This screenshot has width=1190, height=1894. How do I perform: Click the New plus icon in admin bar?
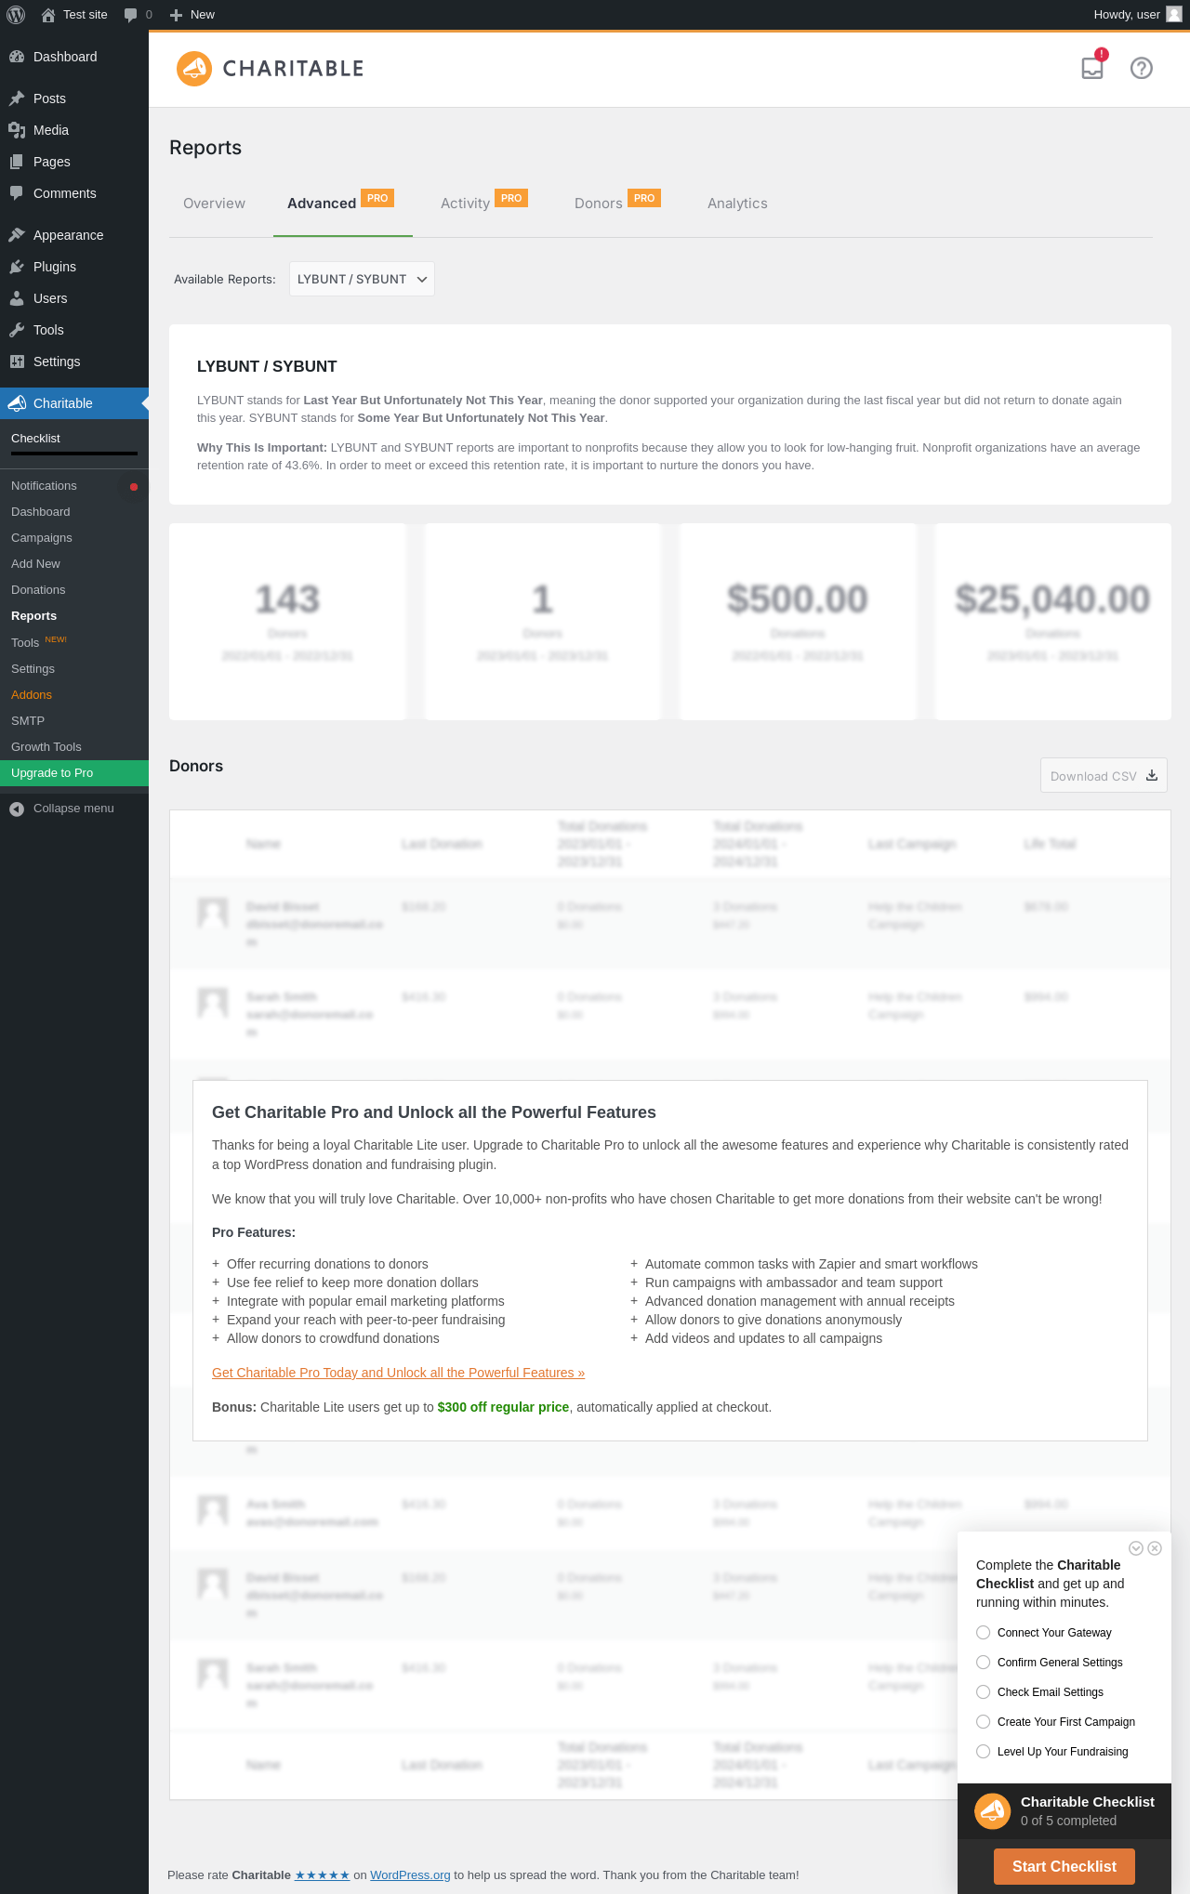pyautogui.click(x=176, y=15)
